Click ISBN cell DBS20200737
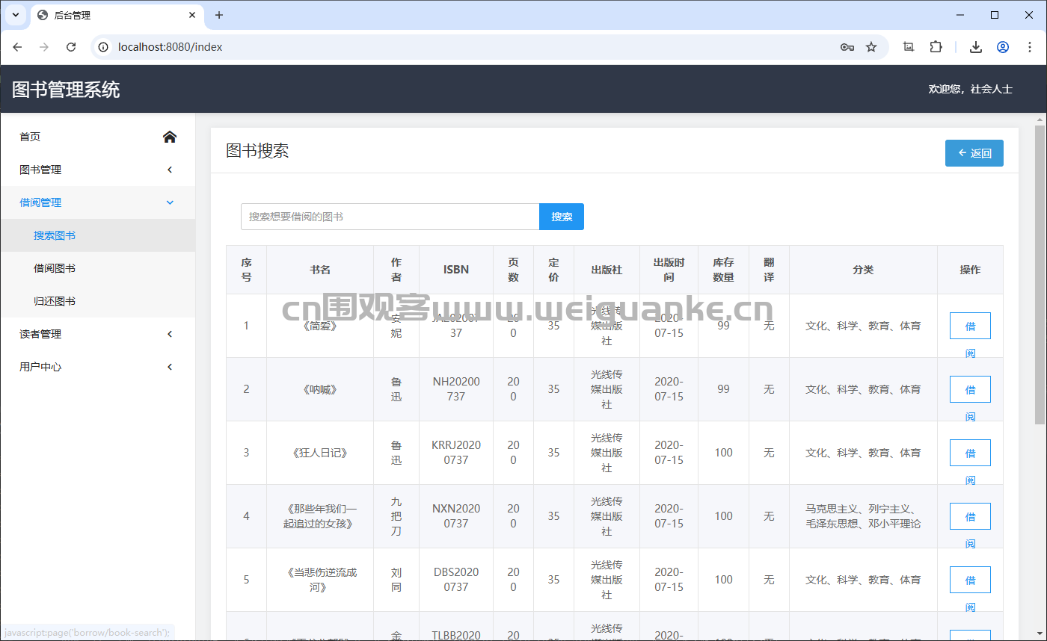 pos(456,580)
